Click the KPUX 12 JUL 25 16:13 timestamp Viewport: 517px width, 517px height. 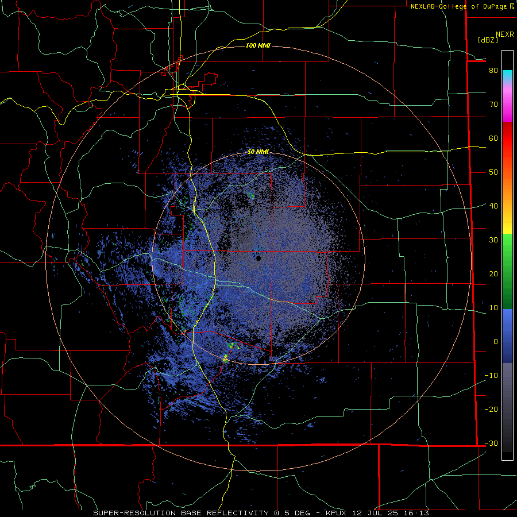click(377, 513)
